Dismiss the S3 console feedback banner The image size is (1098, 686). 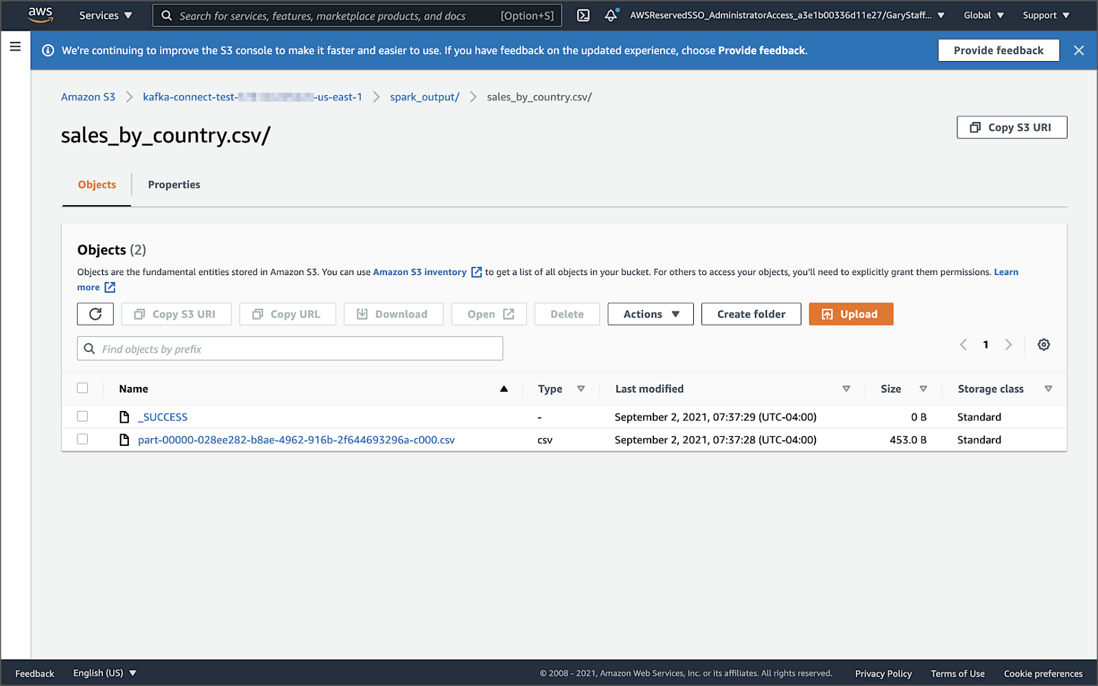point(1079,50)
